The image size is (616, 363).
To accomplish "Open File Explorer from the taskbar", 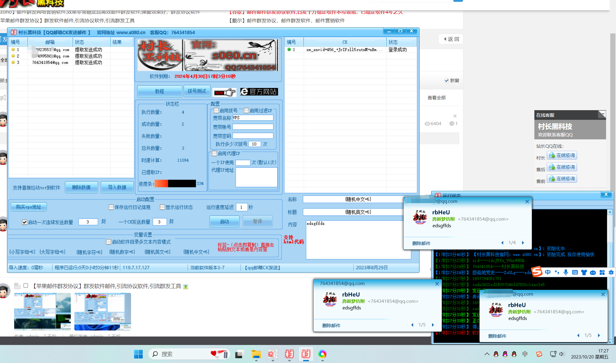I will pyautogui.click(x=256, y=354).
